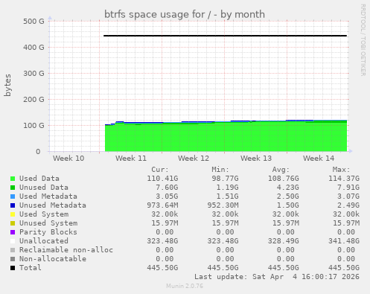Click the Used Data light green swatch
Image resolution: width=370 pixels, height=294 pixels.
[13, 179]
